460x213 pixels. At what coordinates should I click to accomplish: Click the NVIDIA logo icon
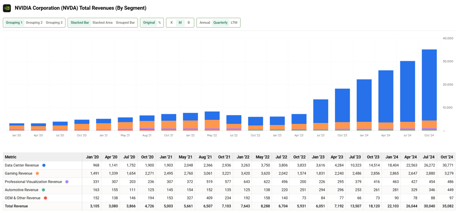pos(7,8)
